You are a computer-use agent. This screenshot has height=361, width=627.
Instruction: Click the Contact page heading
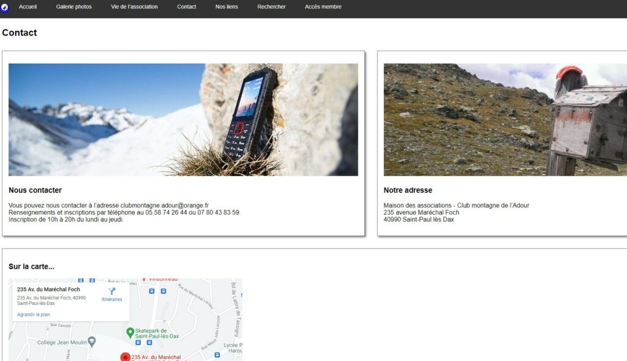(x=19, y=33)
